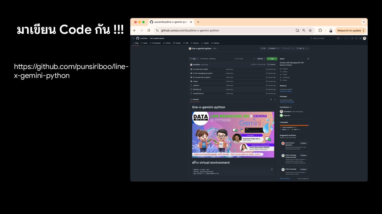Open the Security tab
The height and width of the screenshot is (214, 382).
tap(195, 43)
